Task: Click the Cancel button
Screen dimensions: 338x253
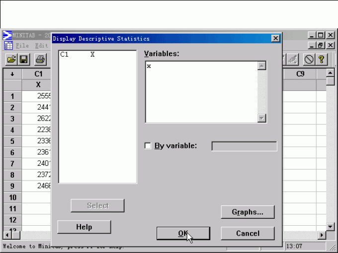Action: pos(248,234)
